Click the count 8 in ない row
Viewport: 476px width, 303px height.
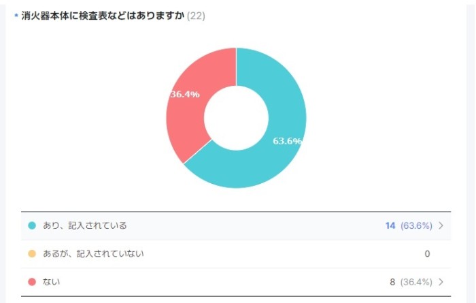392,282
